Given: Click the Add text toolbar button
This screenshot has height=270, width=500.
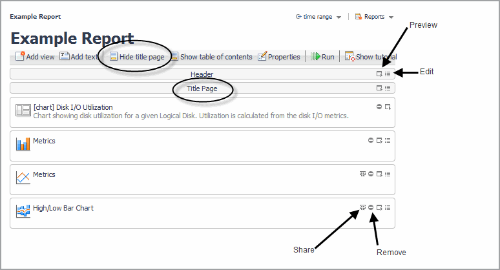Looking at the screenshot, I should pos(79,57).
